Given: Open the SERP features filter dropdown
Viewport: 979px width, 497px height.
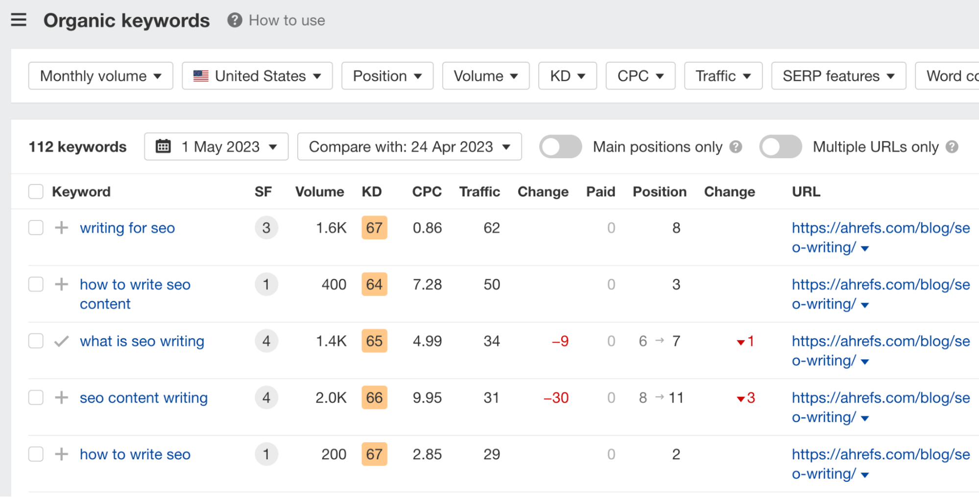Looking at the screenshot, I should (x=838, y=75).
